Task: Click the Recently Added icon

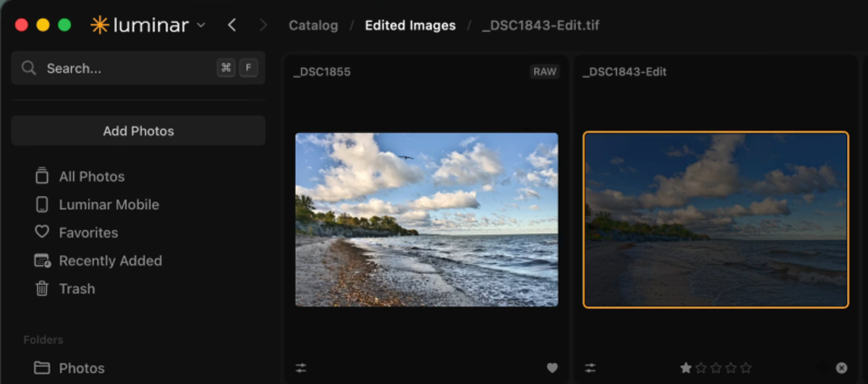Action: click(x=42, y=260)
